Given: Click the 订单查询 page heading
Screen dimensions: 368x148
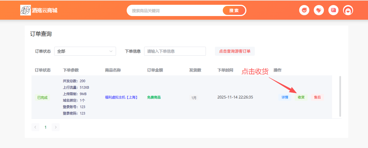Looking at the screenshot, I should [41, 34].
